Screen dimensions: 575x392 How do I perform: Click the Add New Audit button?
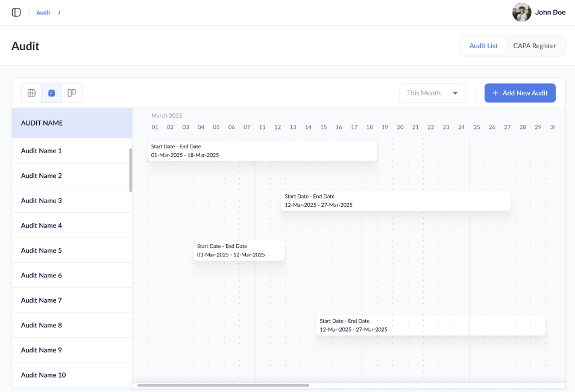[520, 93]
